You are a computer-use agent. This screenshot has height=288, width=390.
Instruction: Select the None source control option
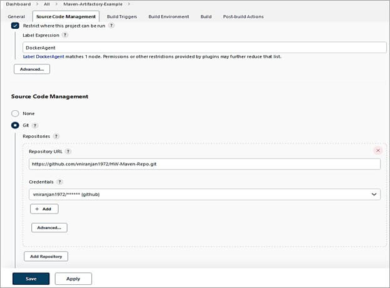pyautogui.click(x=16, y=113)
